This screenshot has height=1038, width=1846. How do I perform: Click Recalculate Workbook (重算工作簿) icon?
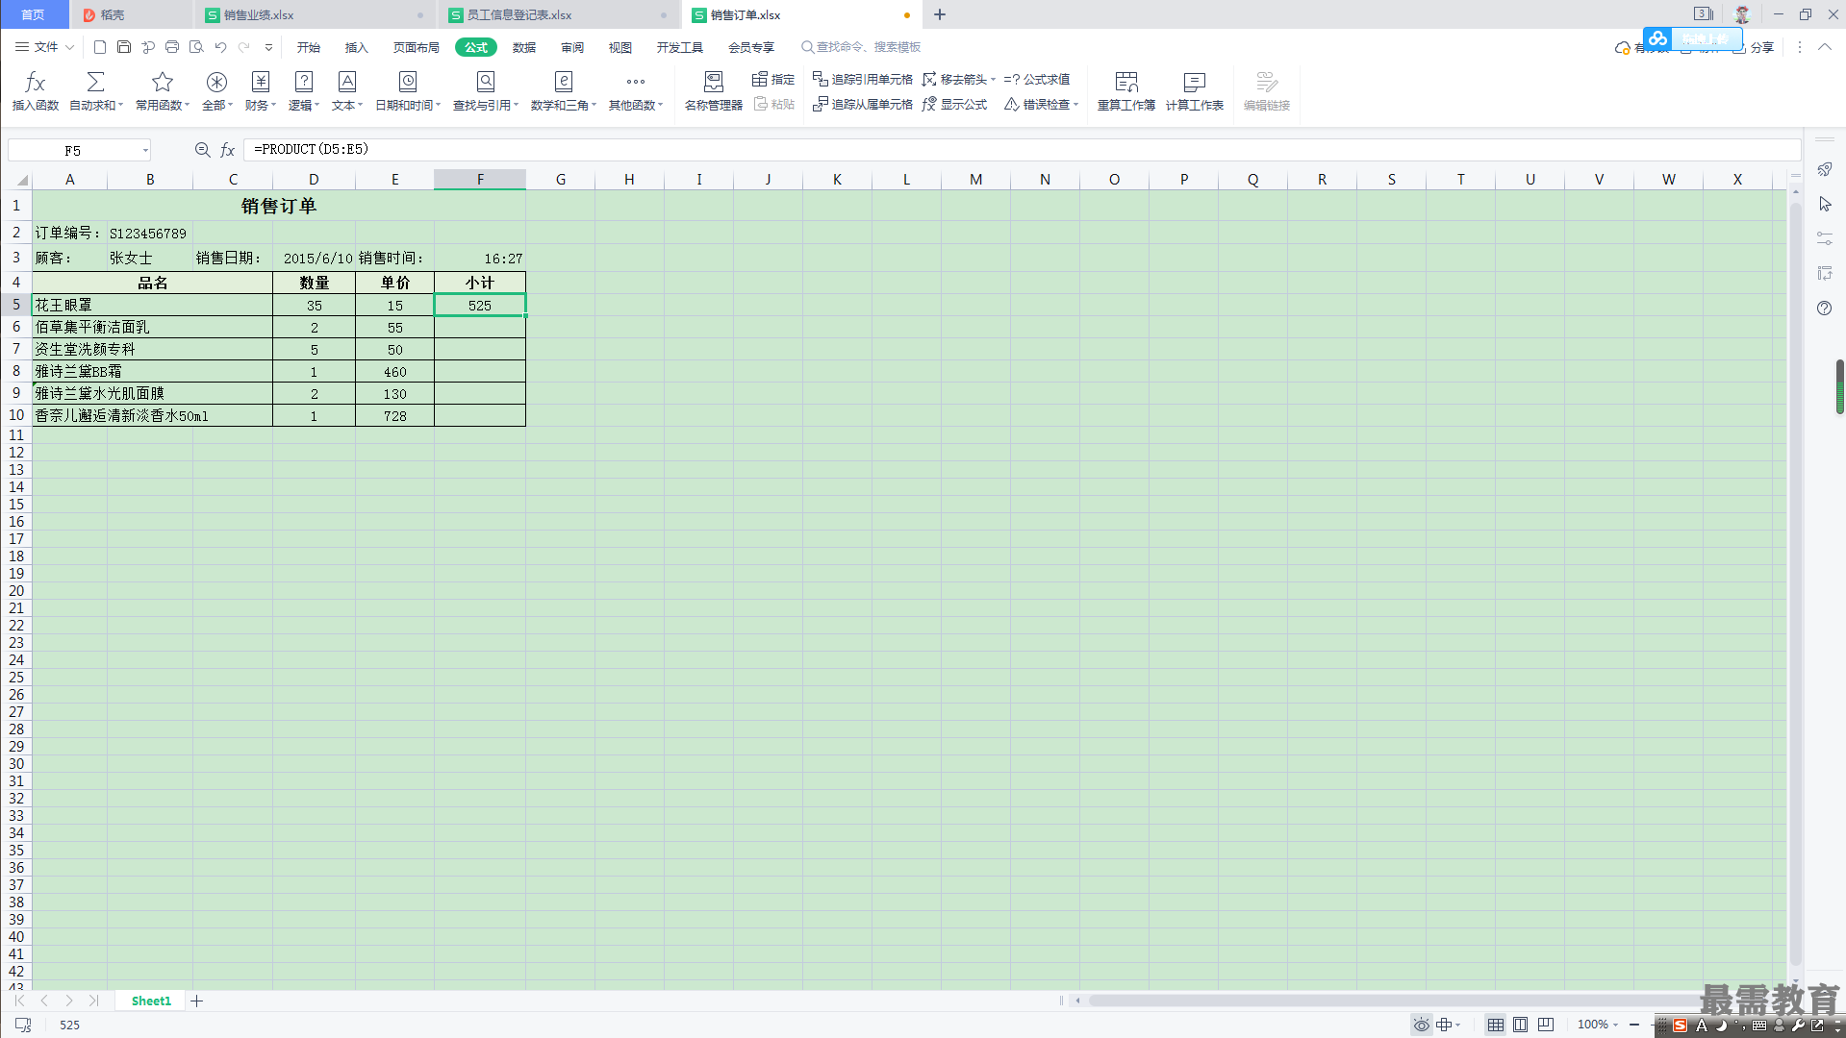tap(1126, 82)
